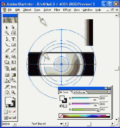Switch to standard screen mode
This screenshot has height=128, width=120.
[6, 117]
